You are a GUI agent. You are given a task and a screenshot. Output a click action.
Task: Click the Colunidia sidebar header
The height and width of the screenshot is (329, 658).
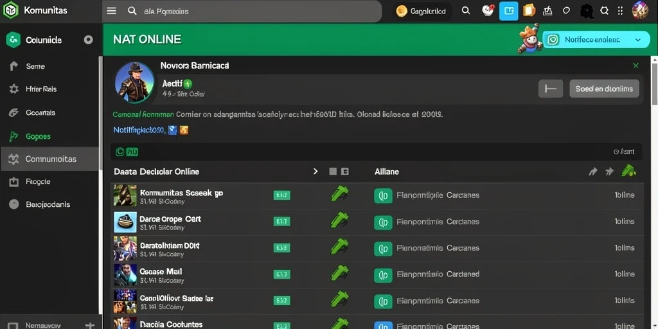pyautogui.click(x=44, y=40)
